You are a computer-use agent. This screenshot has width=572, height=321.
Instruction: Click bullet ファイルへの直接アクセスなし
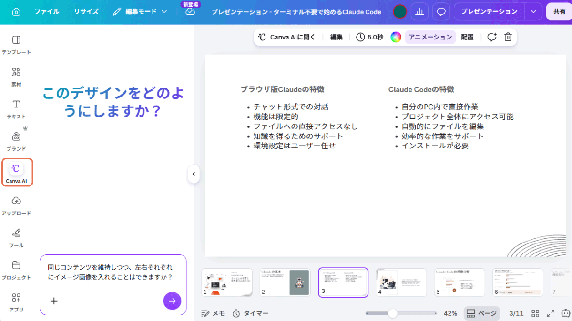click(306, 126)
